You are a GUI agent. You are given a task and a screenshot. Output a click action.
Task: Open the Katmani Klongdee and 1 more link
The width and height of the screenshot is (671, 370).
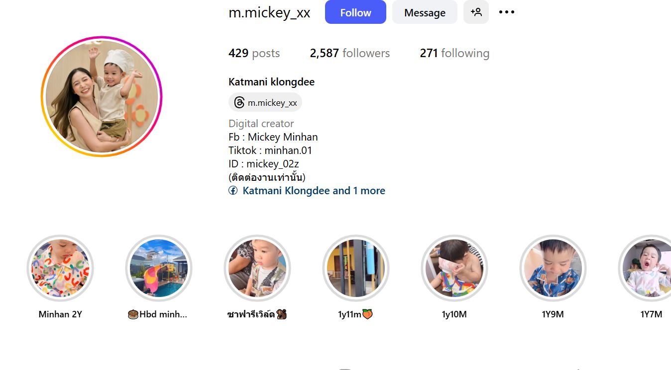(314, 191)
